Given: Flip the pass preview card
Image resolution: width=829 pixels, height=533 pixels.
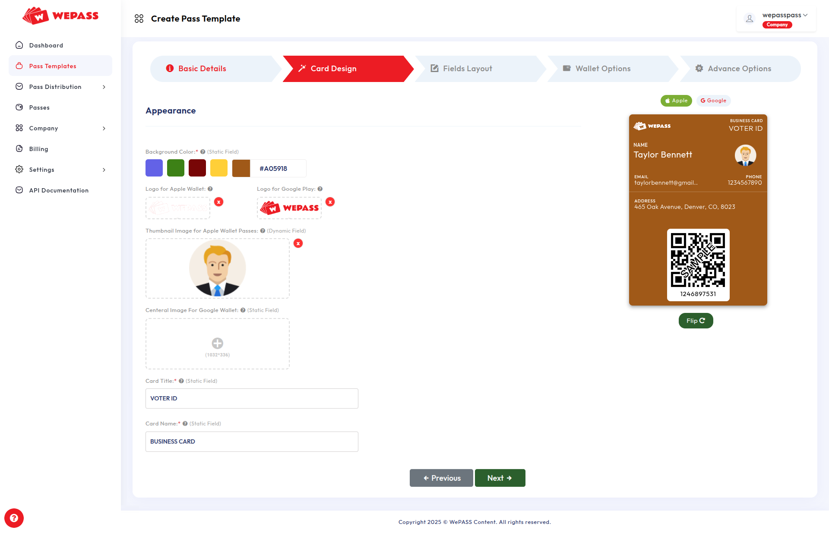Looking at the screenshot, I should pyautogui.click(x=695, y=320).
